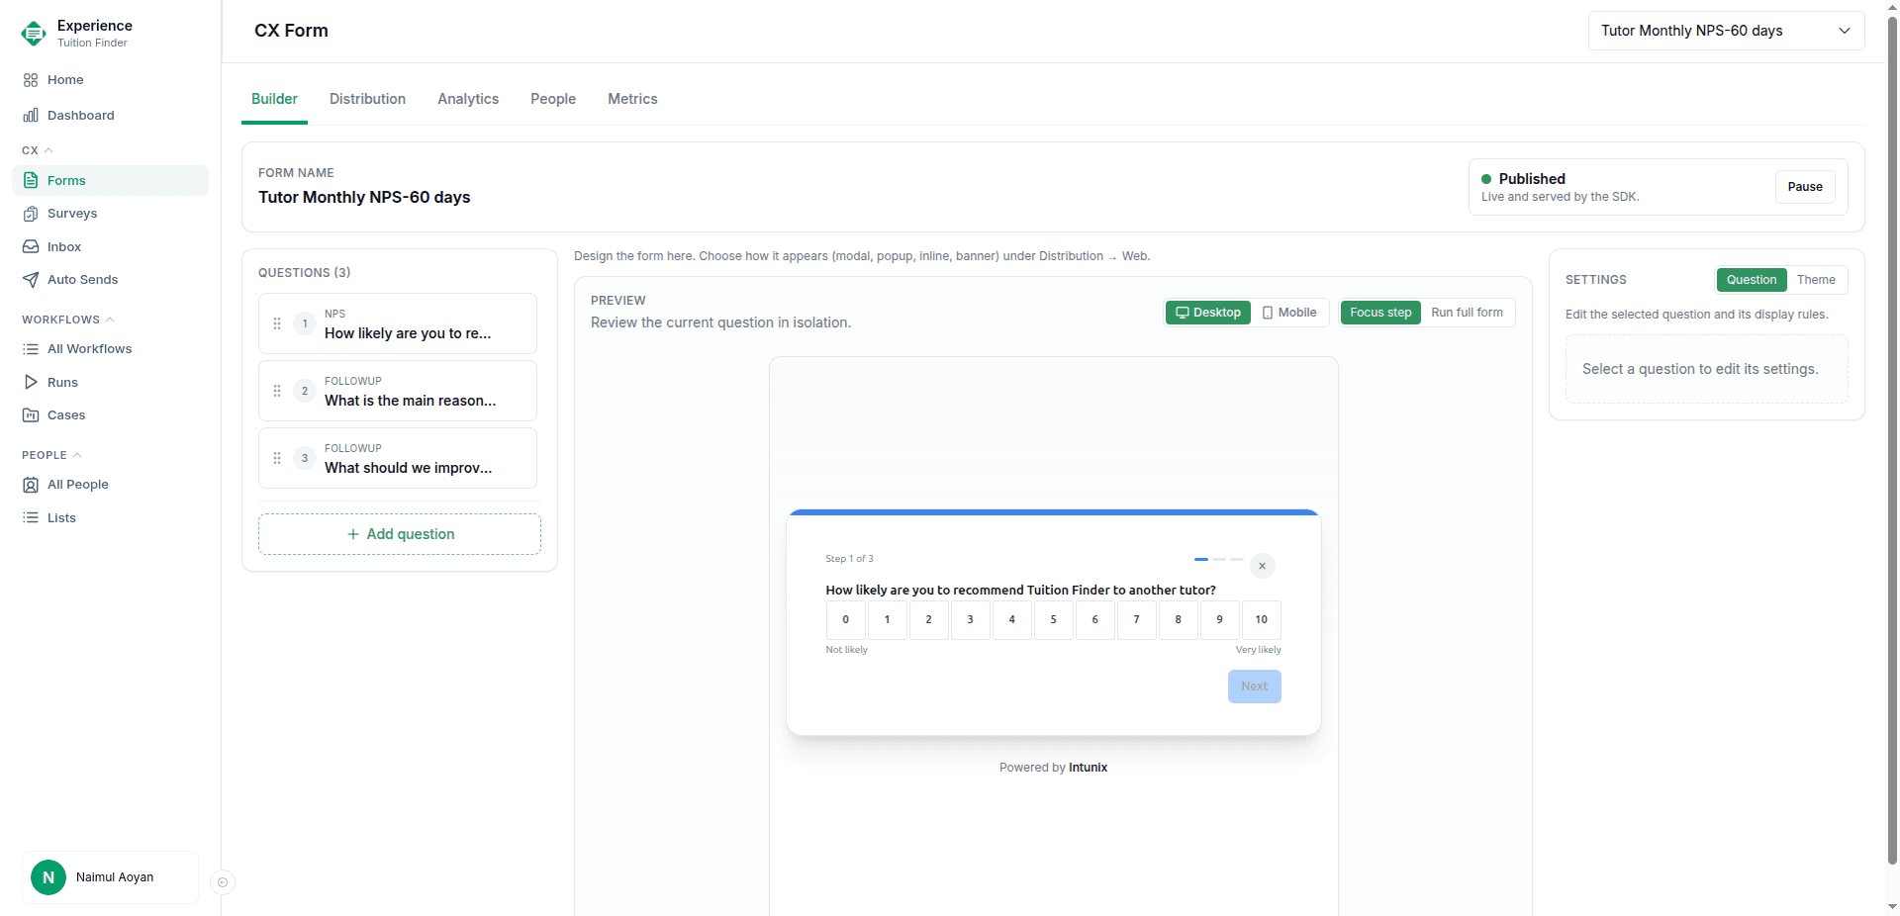Viewport: 1900px width, 916px height.
Task: Click the Experience Tuition Finder logo
Action: pos(34,34)
